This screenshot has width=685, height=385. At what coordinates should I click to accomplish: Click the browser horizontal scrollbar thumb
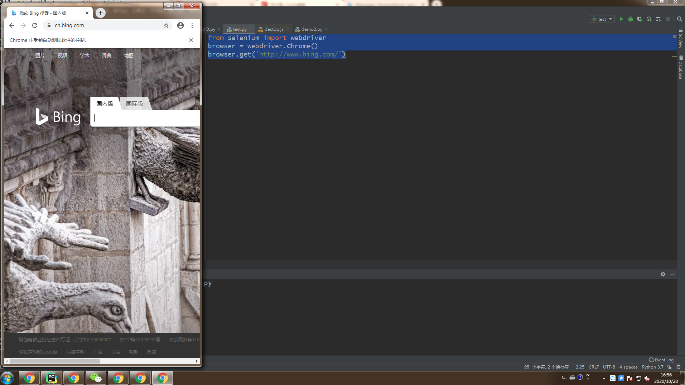55,361
